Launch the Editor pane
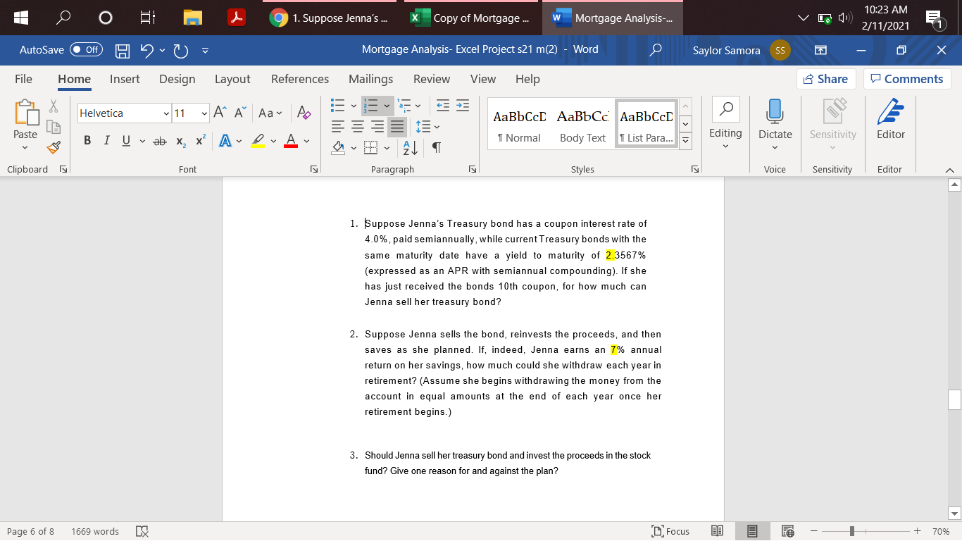This screenshot has height=541, width=962. (889, 123)
